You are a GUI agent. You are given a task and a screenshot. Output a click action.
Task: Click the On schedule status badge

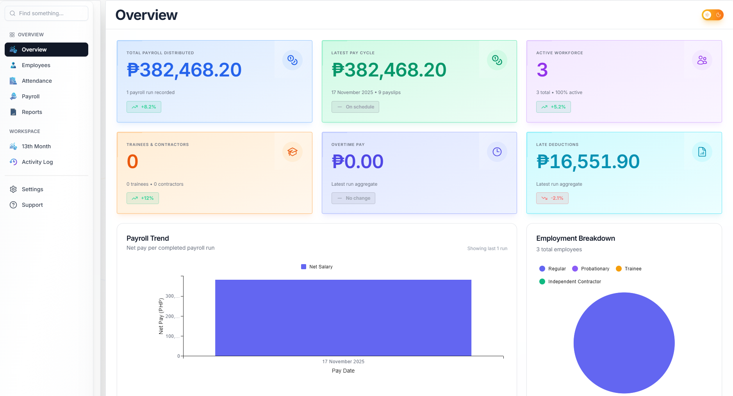pos(355,107)
